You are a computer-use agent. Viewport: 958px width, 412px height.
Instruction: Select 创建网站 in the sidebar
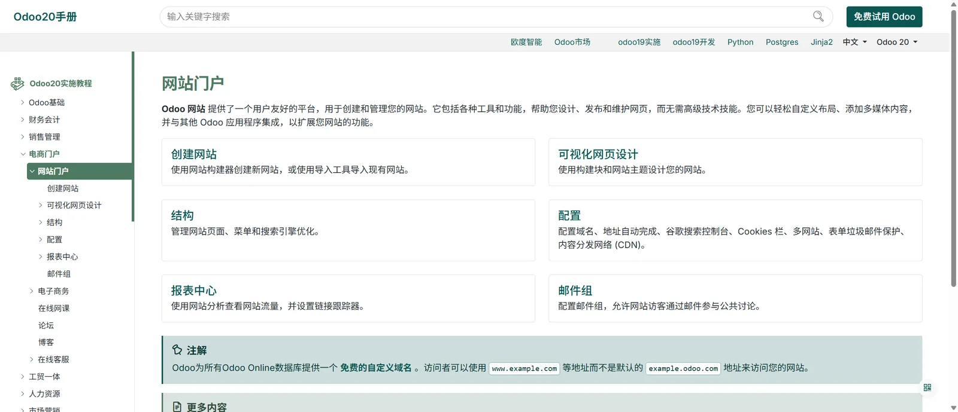point(63,188)
